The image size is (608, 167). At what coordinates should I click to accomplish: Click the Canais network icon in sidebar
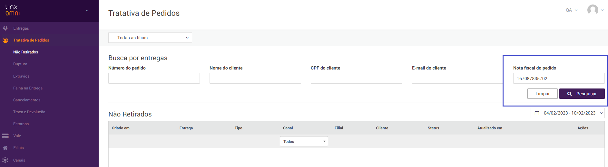[x=5, y=160]
